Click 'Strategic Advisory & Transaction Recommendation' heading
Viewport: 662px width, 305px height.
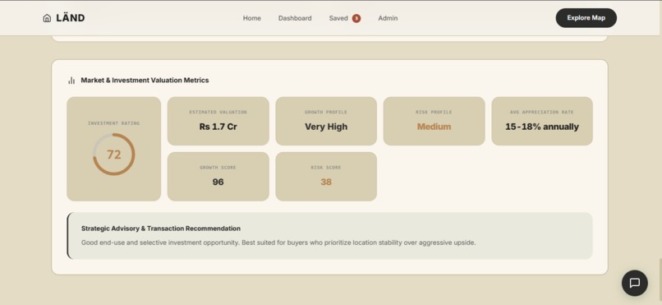pos(161,229)
